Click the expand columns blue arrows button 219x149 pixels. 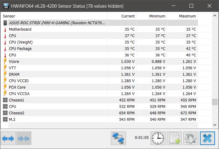8,138
